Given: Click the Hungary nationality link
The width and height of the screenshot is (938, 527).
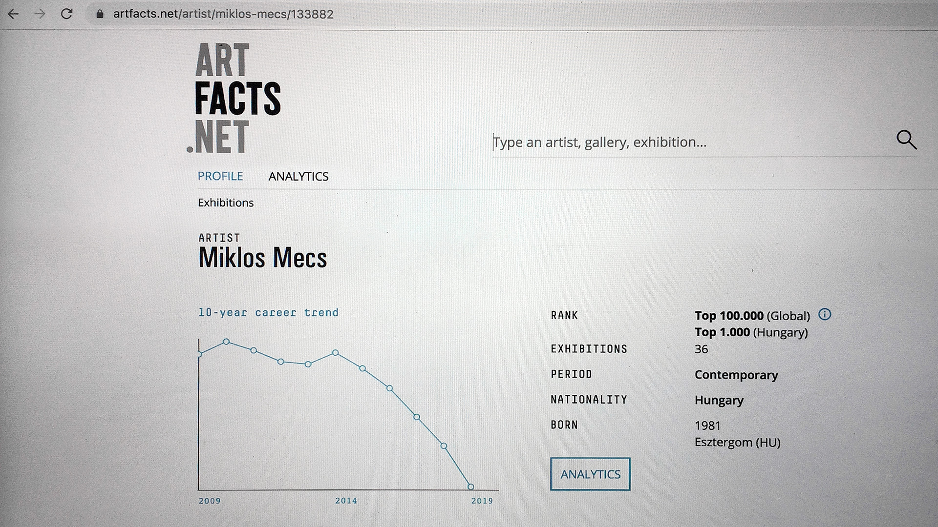Looking at the screenshot, I should (x=719, y=400).
